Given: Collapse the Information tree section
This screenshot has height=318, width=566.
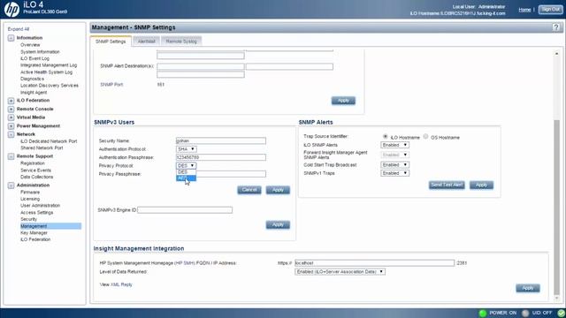Looking at the screenshot, I should (11, 38).
